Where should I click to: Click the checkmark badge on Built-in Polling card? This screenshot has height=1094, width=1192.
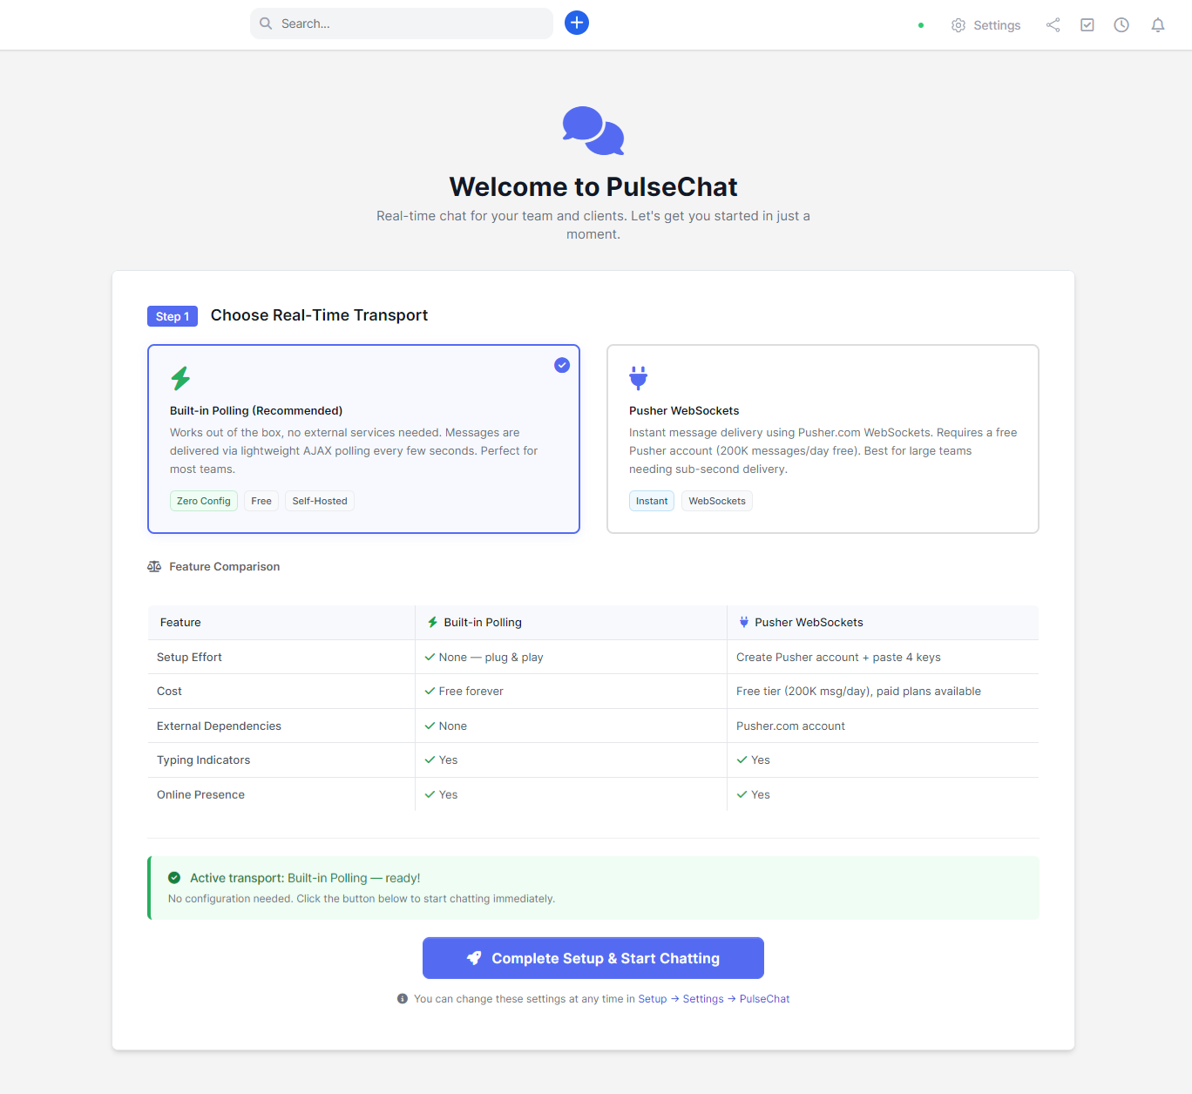562,365
